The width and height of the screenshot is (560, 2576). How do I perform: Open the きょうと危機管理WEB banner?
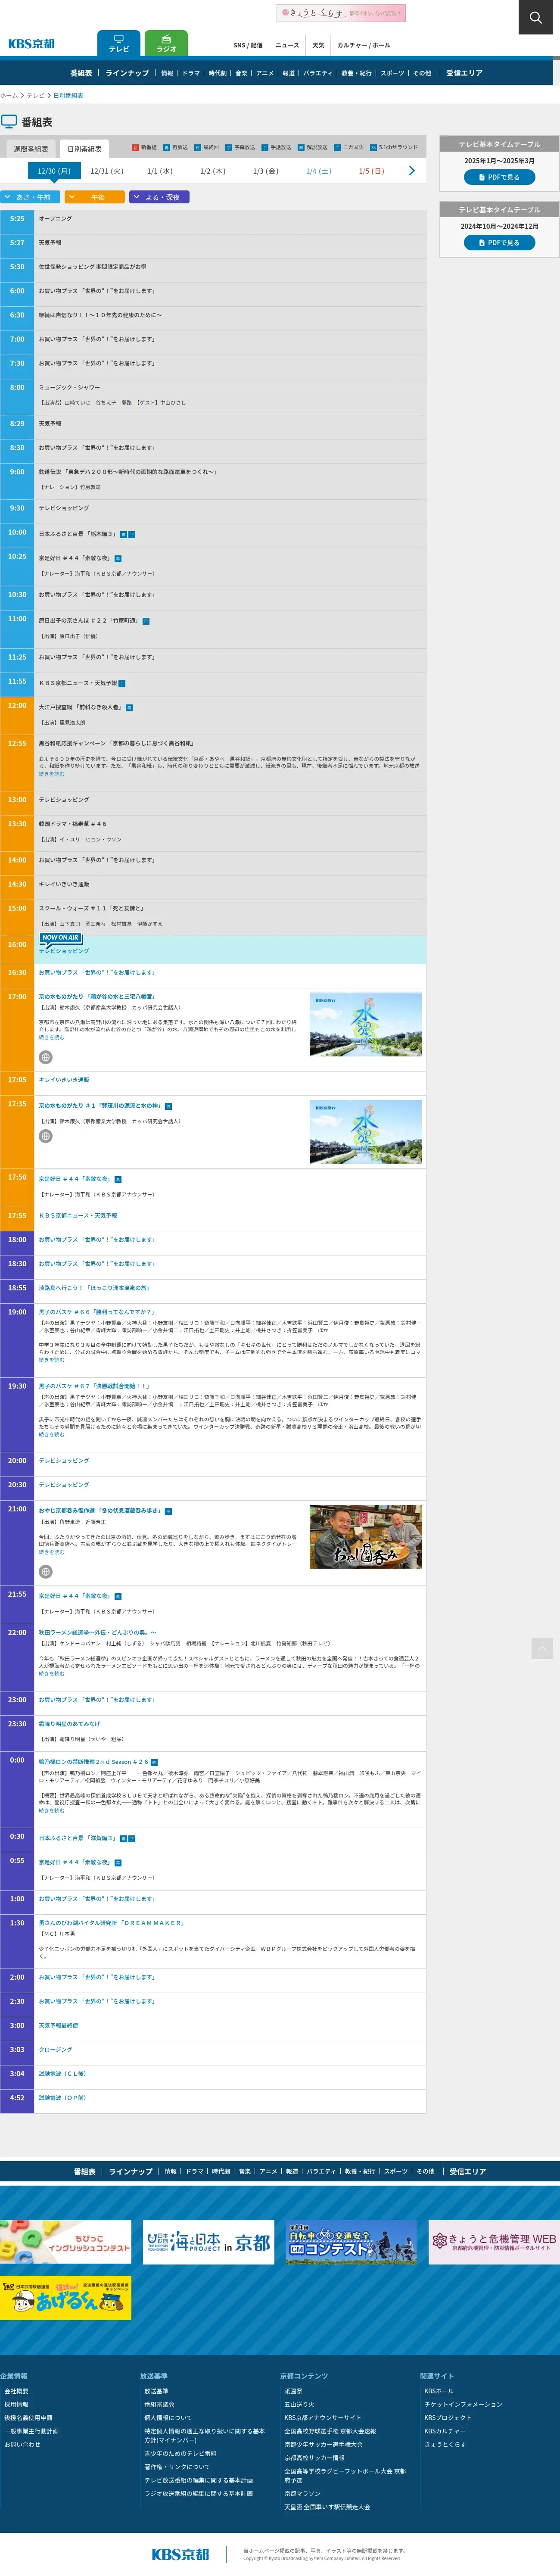[494, 2242]
